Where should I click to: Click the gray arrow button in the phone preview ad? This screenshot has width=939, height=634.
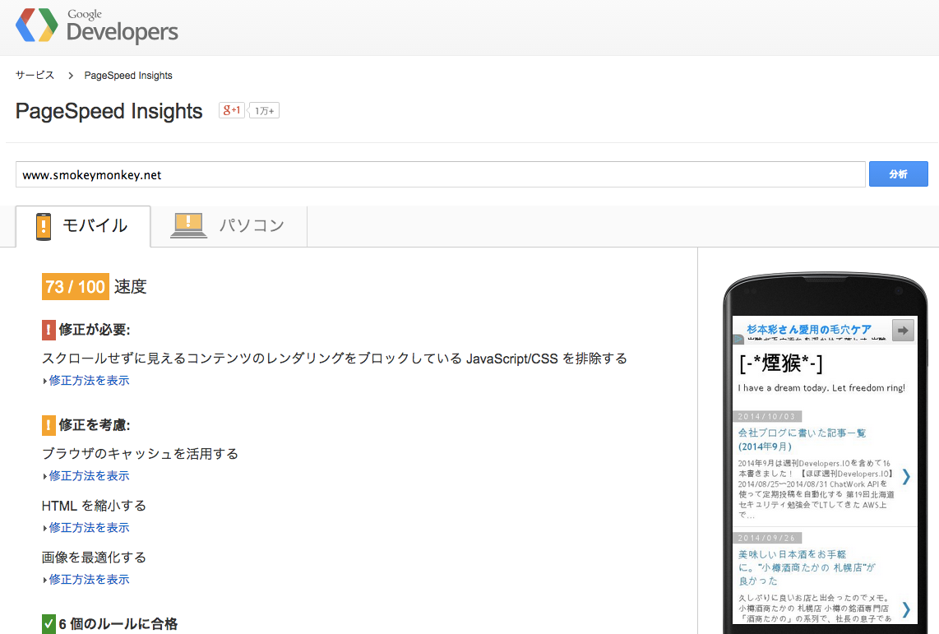[x=903, y=330]
